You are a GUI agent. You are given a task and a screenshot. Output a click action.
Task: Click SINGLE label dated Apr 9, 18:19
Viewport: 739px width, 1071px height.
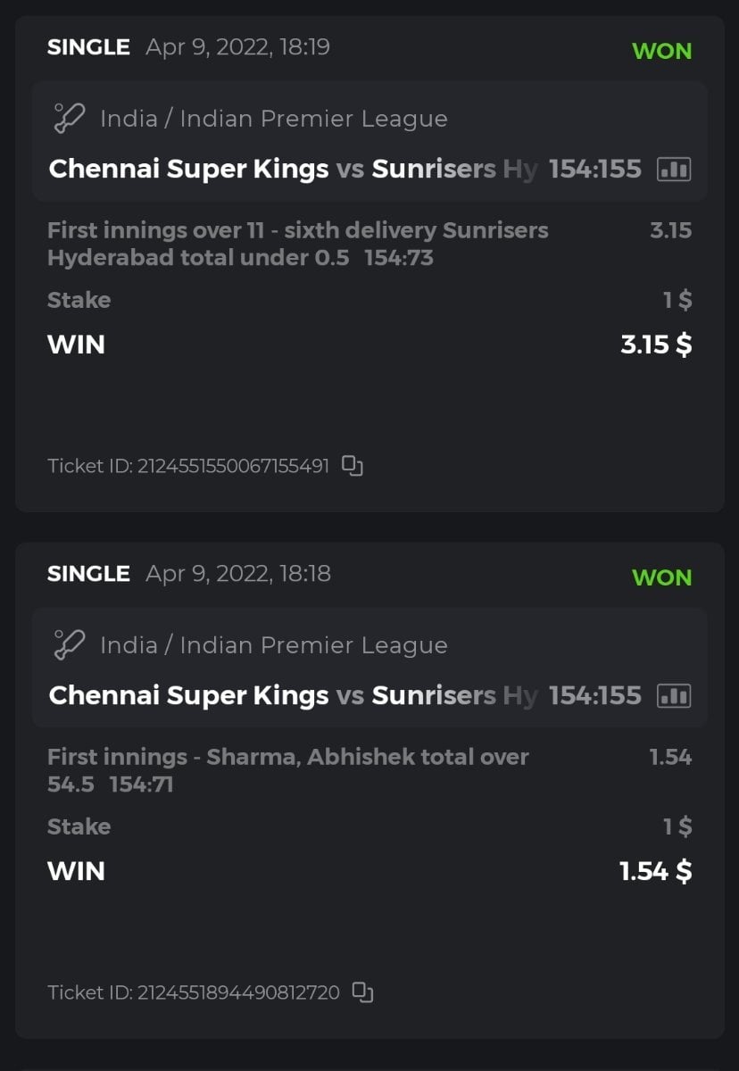click(88, 47)
